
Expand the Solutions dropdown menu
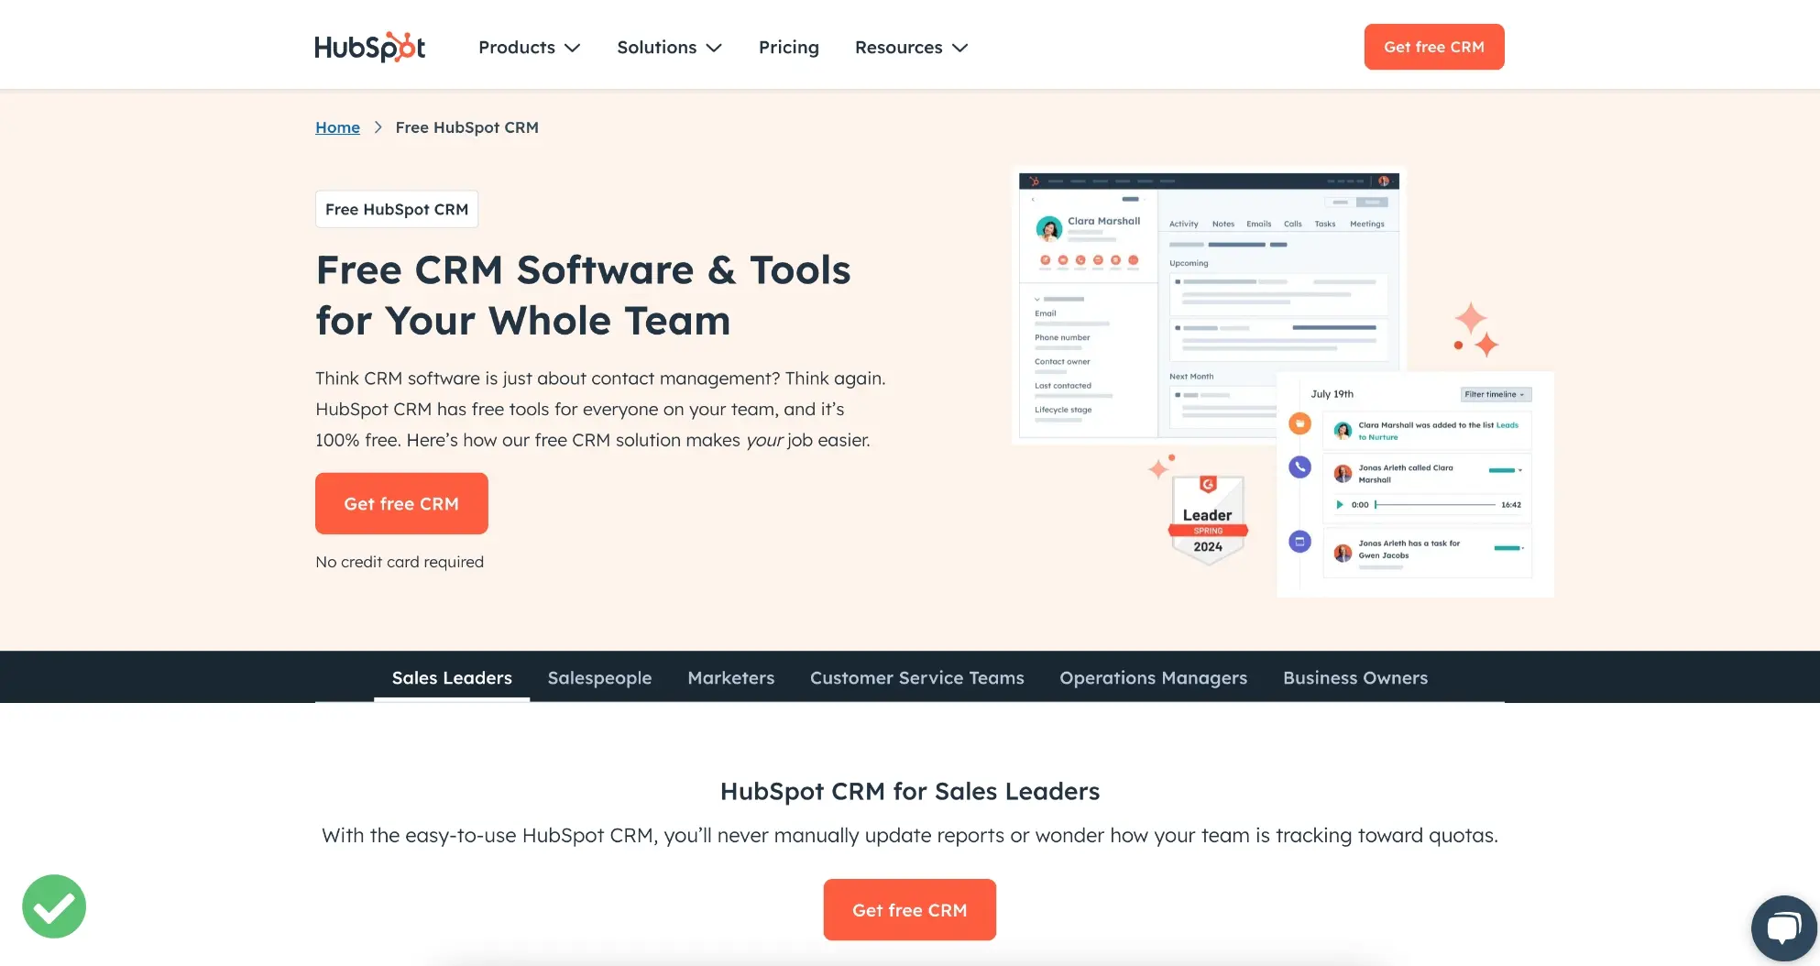tap(669, 47)
